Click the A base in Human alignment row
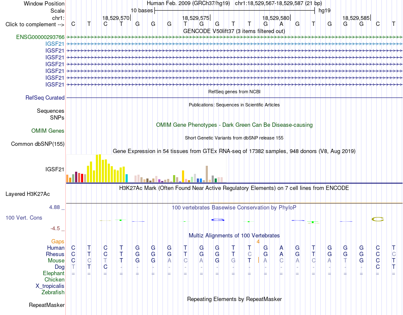Screen dimensions: 403x315 (x=281, y=248)
